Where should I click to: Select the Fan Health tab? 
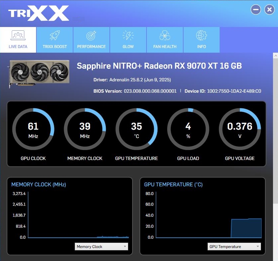(x=165, y=40)
